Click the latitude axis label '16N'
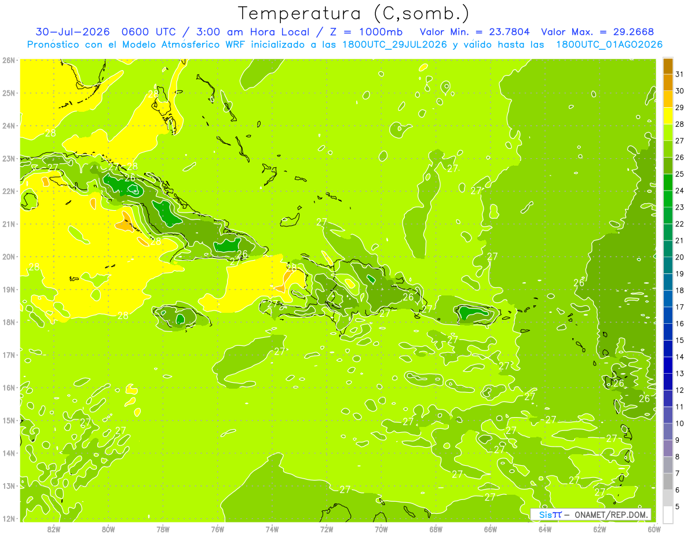 (8, 388)
